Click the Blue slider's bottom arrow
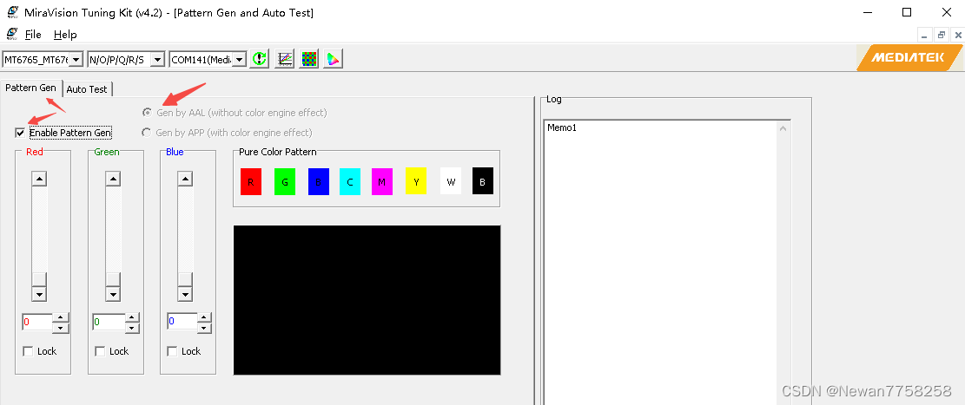 185,294
